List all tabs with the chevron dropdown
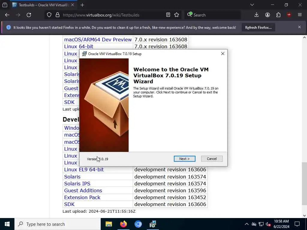Screen dimensions: 307x230 [252, 5]
